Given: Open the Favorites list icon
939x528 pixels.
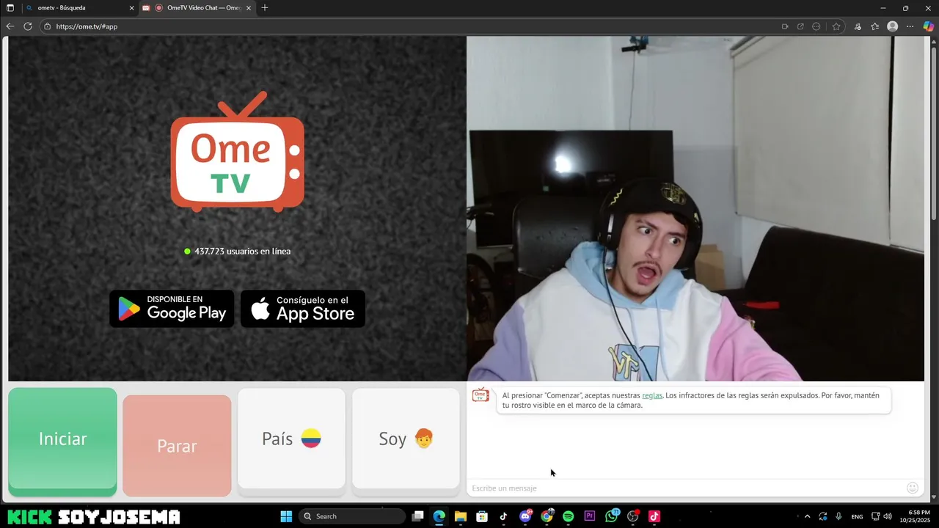Looking at the screenshot, I should (875, 26).
